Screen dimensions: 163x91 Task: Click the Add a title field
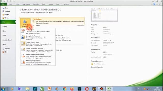point(106,30)
